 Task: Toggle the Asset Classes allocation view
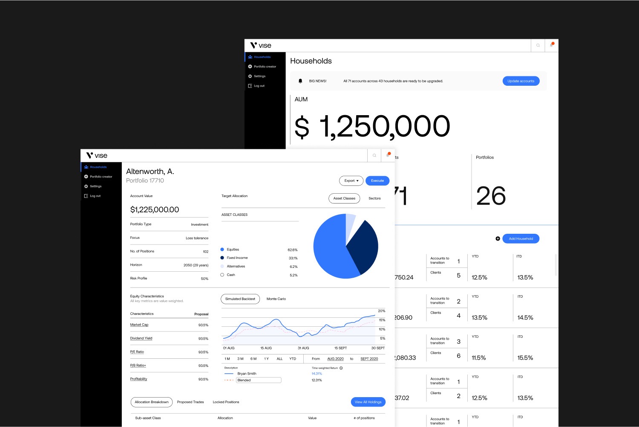point(344,198)
